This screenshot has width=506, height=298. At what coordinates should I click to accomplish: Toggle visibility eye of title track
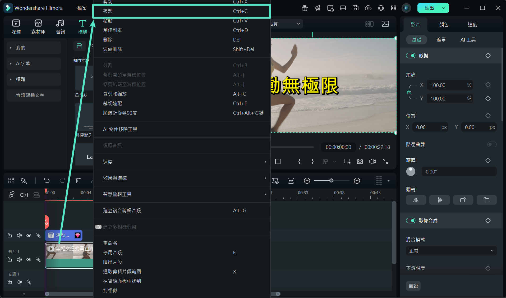(x=29, y=235)
